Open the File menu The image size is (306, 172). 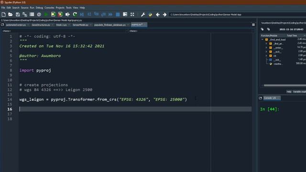[x=3, y=8]
